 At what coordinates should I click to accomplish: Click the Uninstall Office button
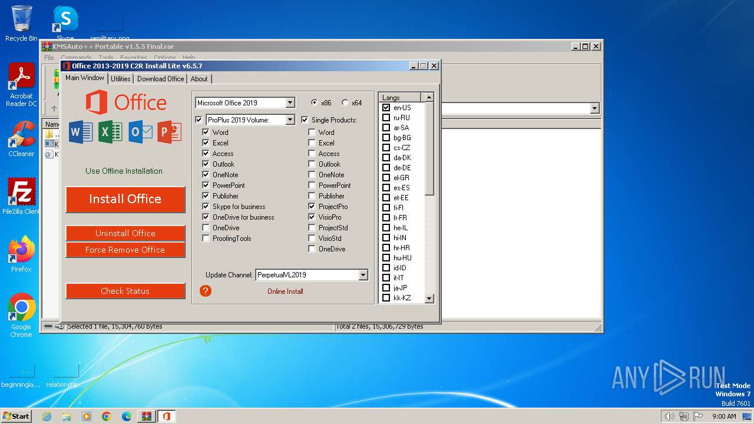point(125,233)
